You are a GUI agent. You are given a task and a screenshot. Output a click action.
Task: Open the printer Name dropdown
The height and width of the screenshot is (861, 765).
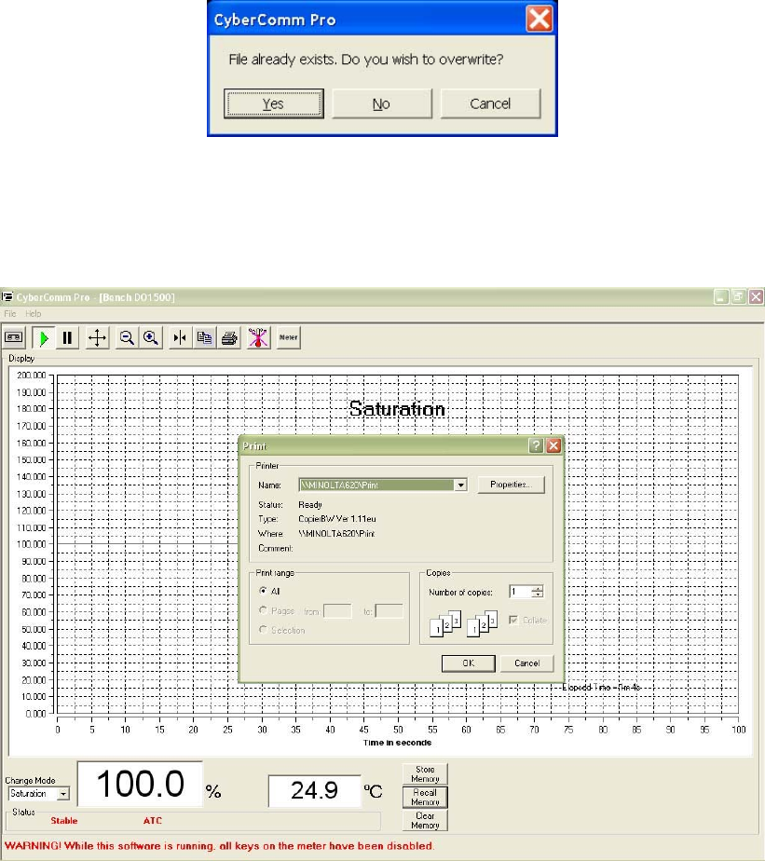[460, 485]
